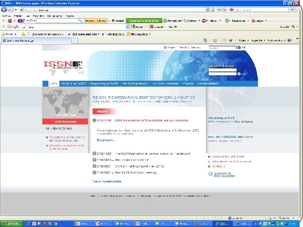Open the Archivo menu

coord(6,16)
